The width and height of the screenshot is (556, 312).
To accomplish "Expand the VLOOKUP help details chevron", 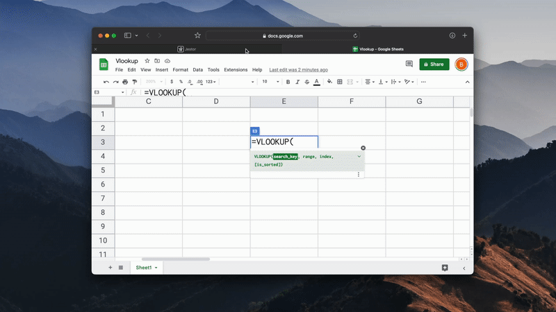I will coord(359,157).
